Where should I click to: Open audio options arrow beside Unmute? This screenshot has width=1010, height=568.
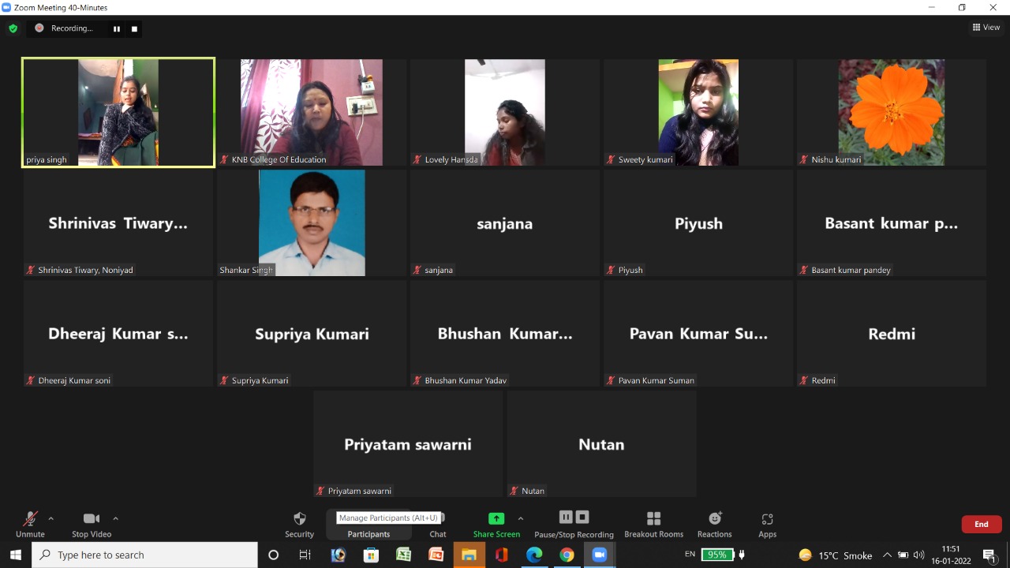click(x=51, y=518)
